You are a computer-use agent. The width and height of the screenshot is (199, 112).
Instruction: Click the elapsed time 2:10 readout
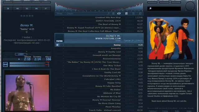[27, 59]
